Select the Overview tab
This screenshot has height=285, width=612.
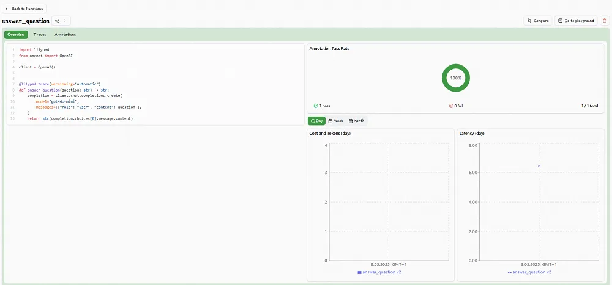(16, 35)
